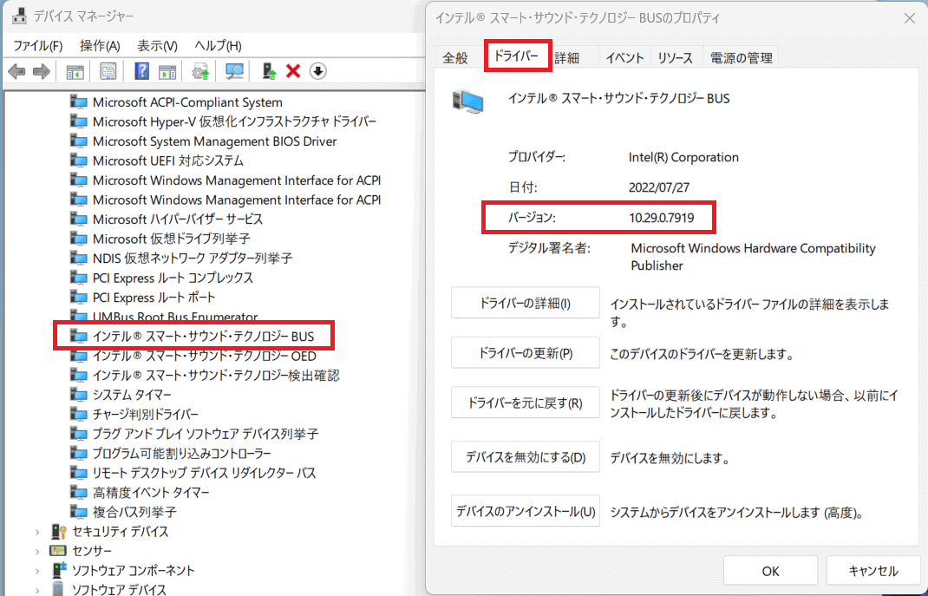Select the ドライバー tab
The image size is (928, 596).
click(x=516, y=56)
